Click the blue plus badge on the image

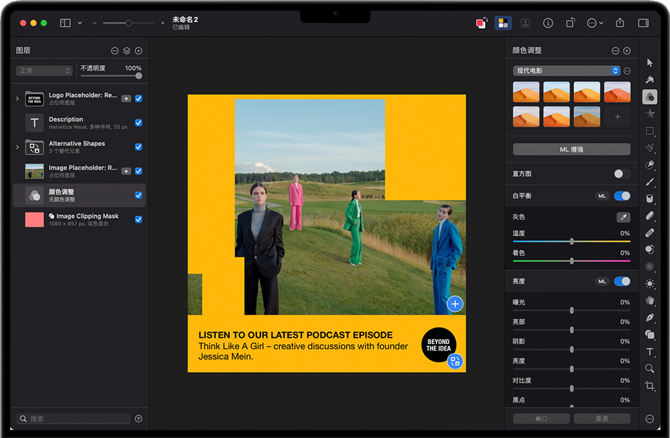point(455,304)
